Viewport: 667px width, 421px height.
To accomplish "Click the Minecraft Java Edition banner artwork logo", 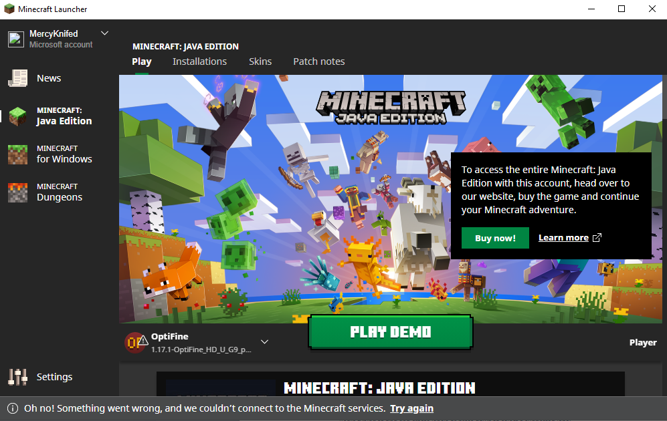I will (x=391, y=108).
